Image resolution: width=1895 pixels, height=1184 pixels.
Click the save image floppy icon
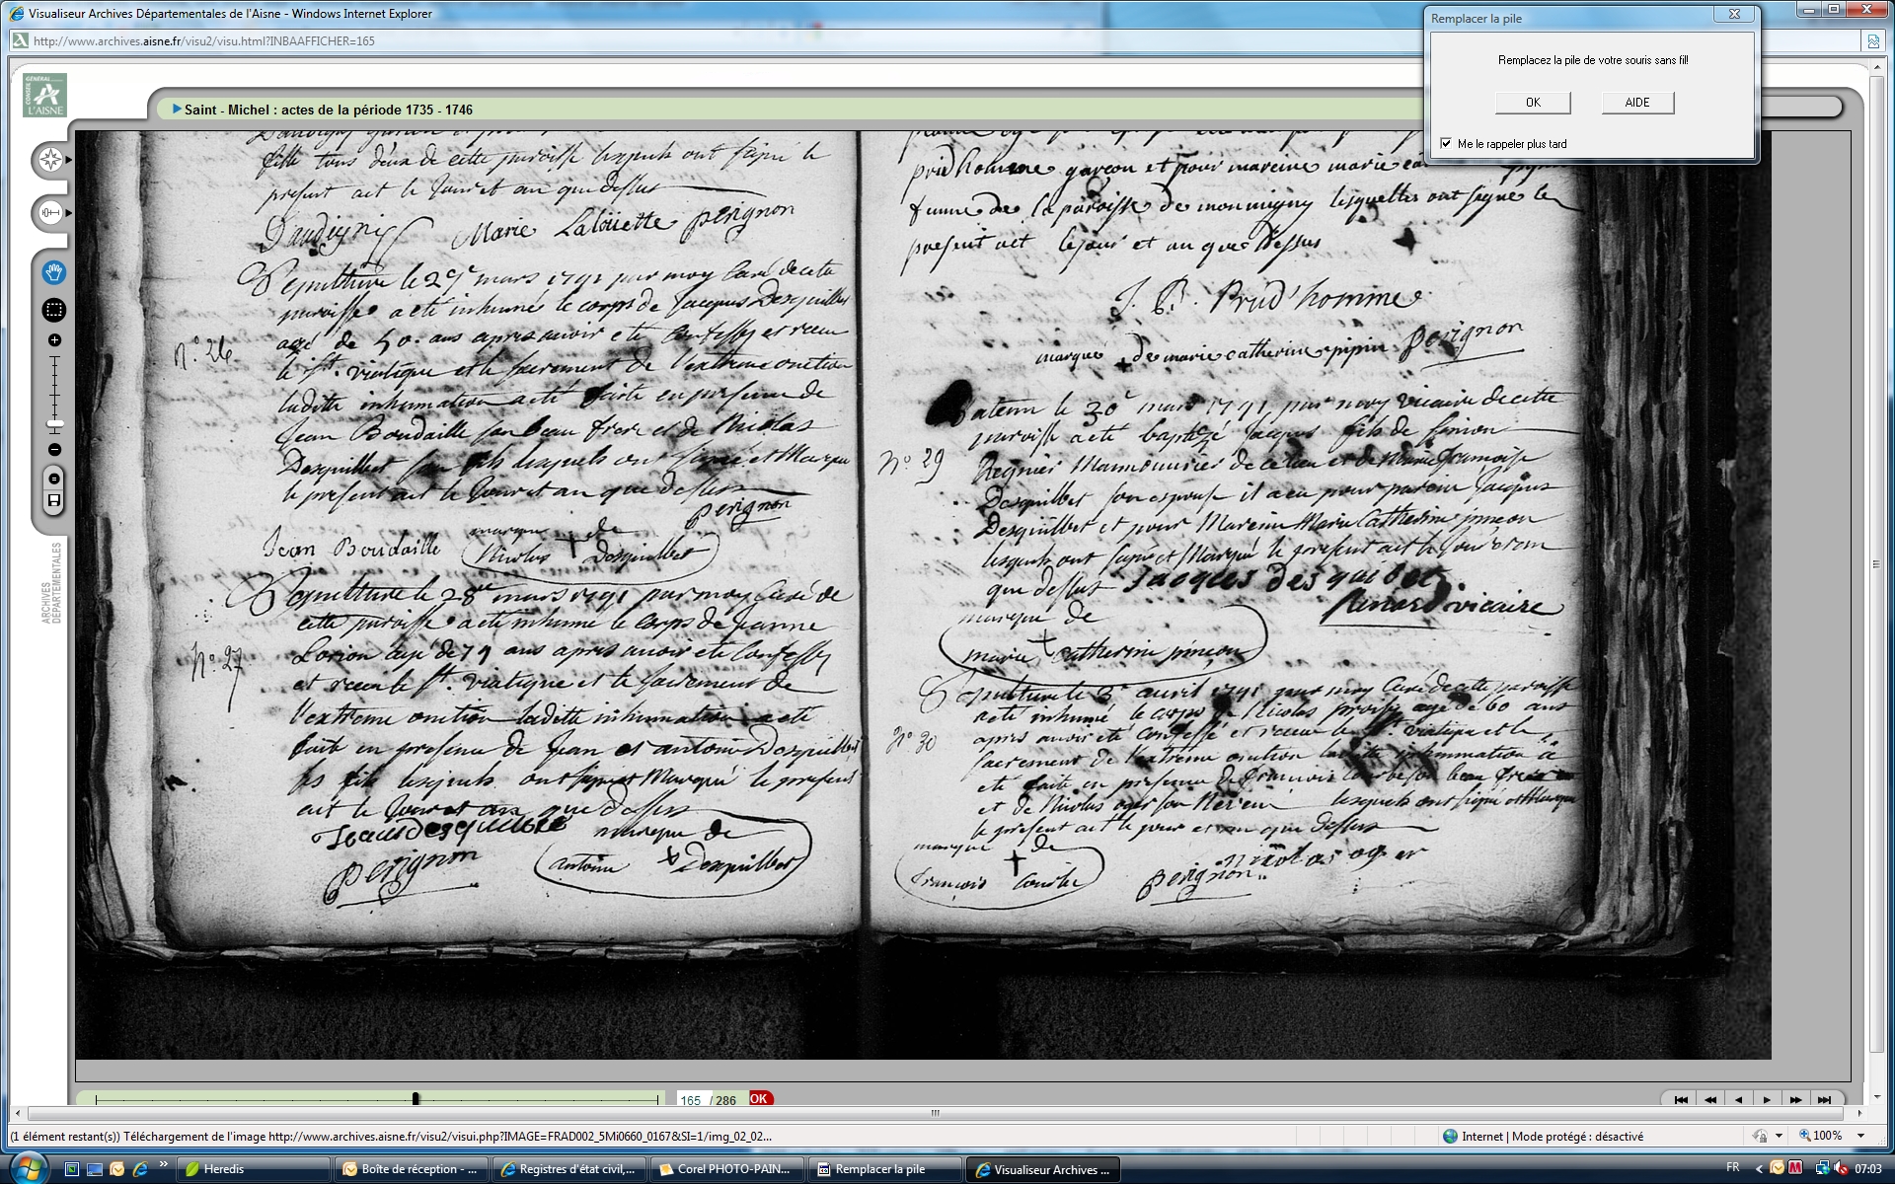(x=54, y=501)
